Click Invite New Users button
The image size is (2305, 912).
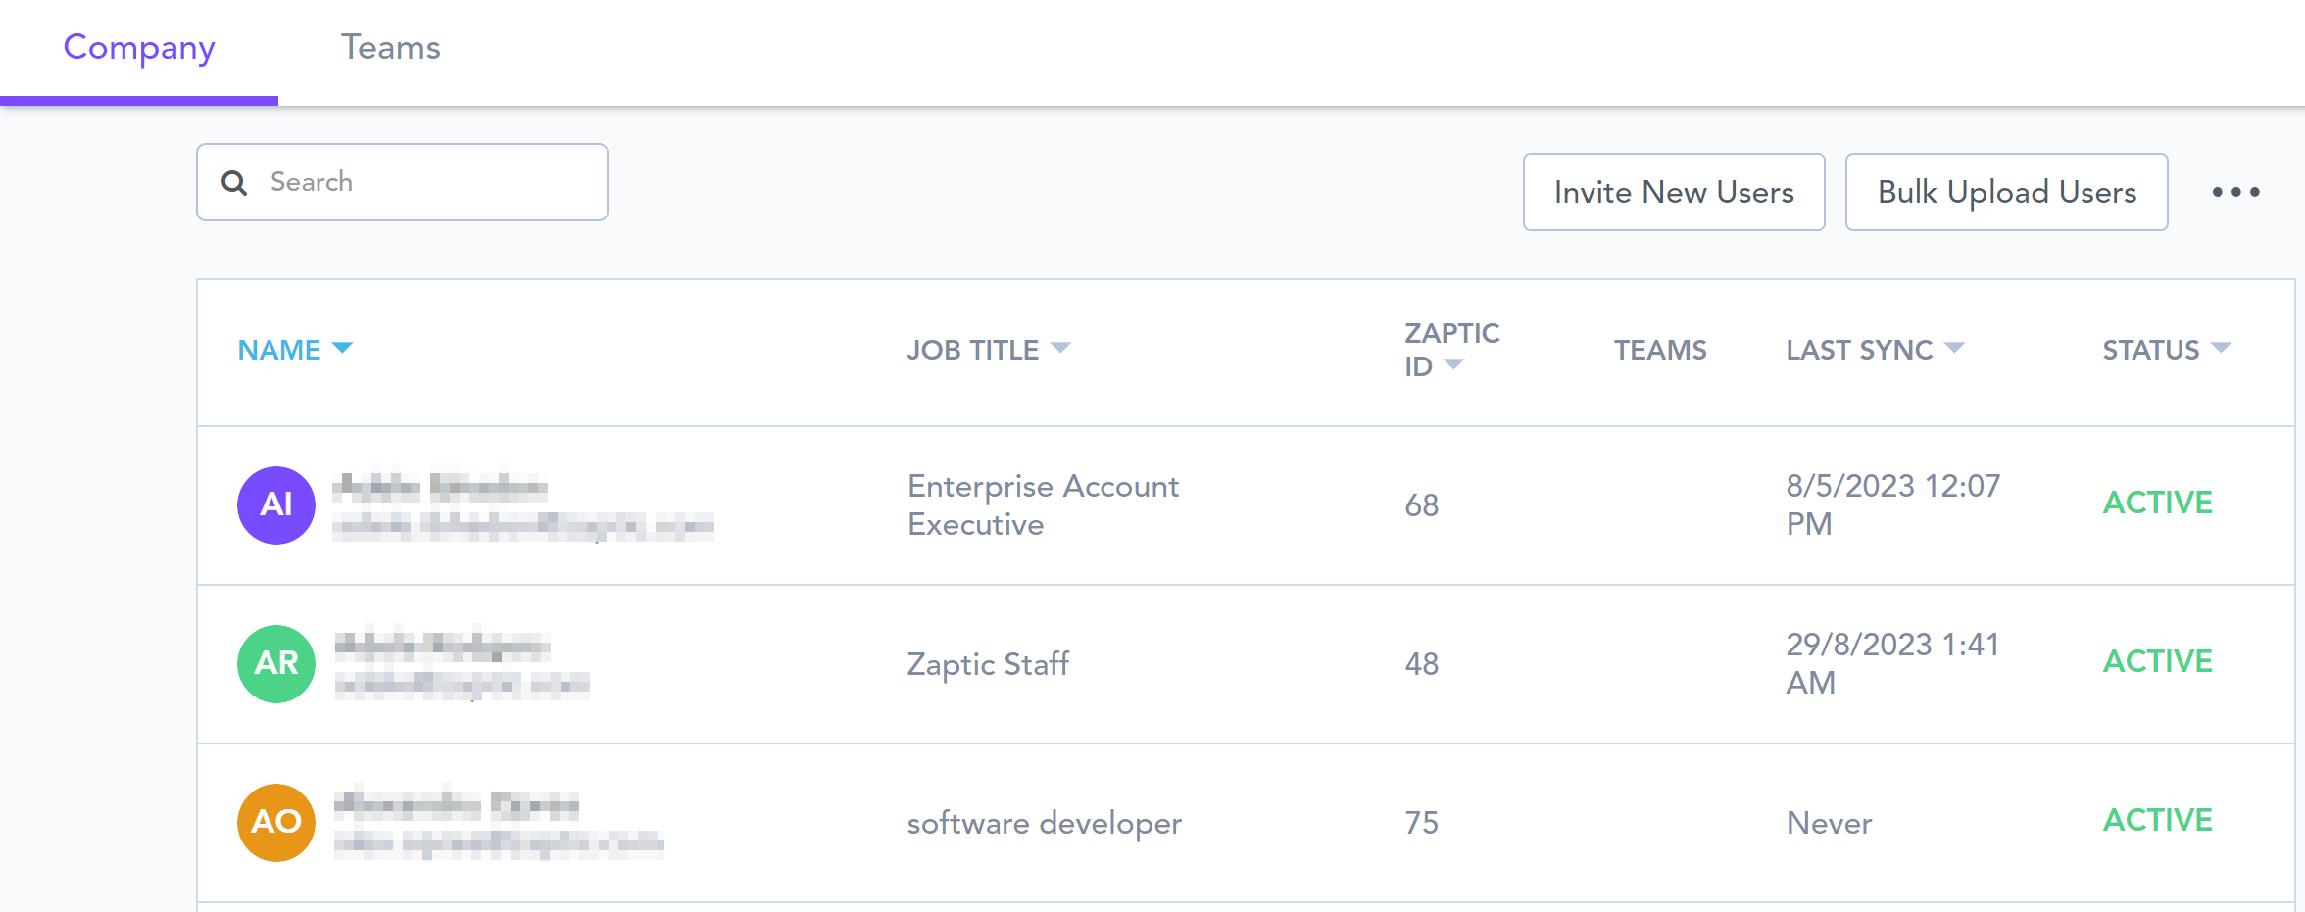pyautogui.click(x=1674, y=192)
